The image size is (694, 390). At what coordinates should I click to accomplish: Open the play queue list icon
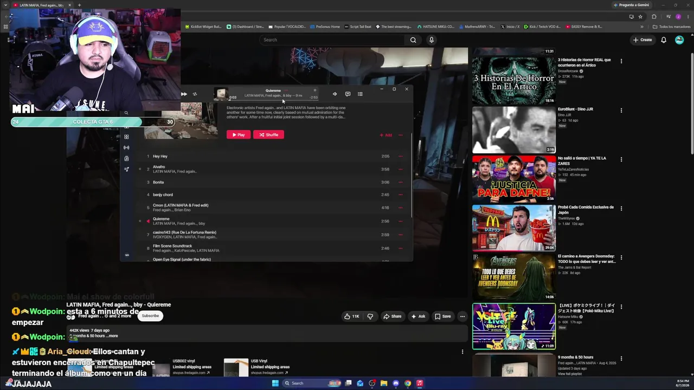[x=360, y=94]
